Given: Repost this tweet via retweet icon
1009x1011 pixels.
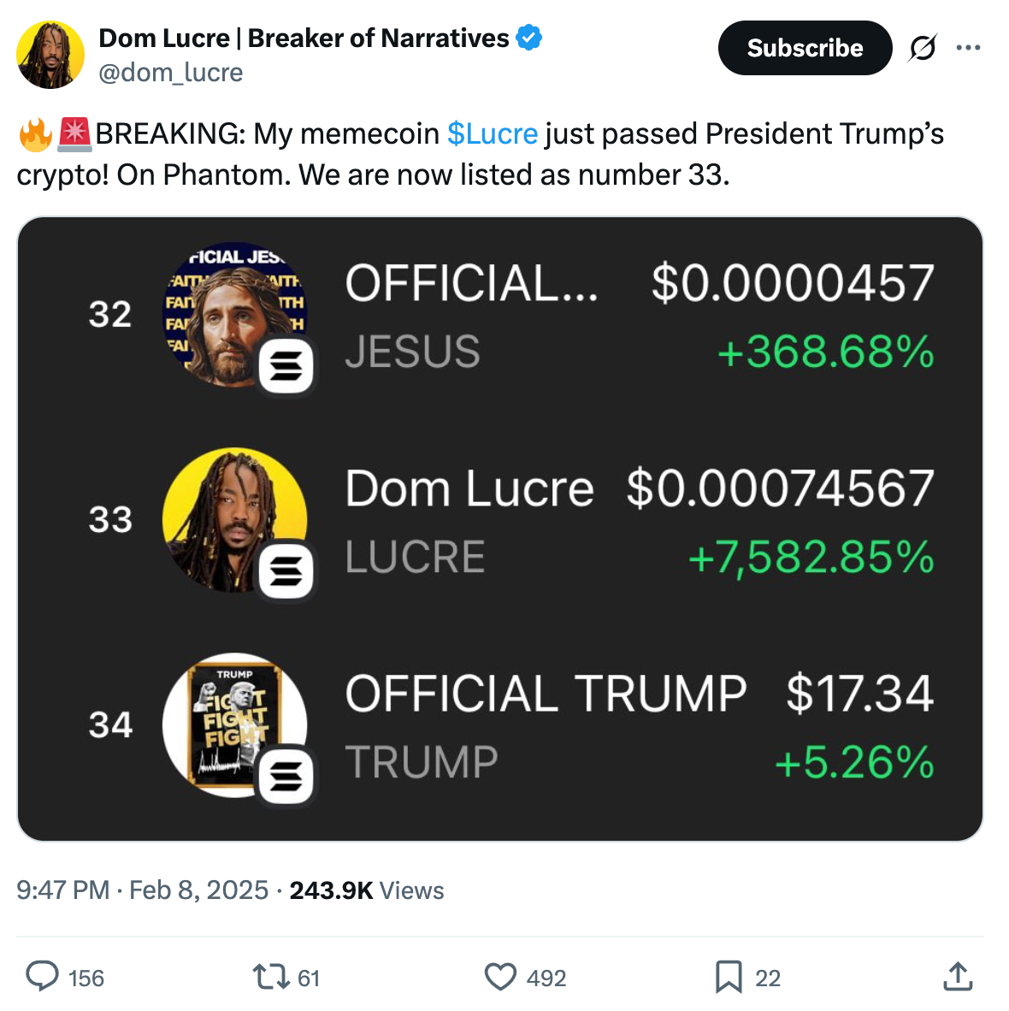Looking at the screenshot, I should pyautogui.click(x=271, y=976).
